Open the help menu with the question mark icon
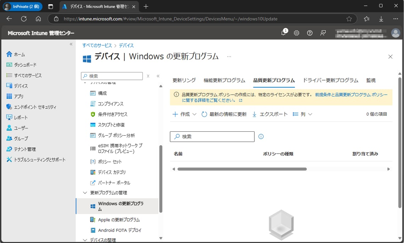The height and width of the screenshot is (243, 404). [309, 33]
